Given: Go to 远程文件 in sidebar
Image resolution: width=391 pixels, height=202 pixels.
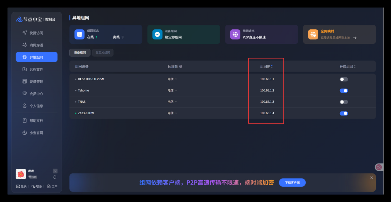Looking at the screenshot, I should [36, 69].
